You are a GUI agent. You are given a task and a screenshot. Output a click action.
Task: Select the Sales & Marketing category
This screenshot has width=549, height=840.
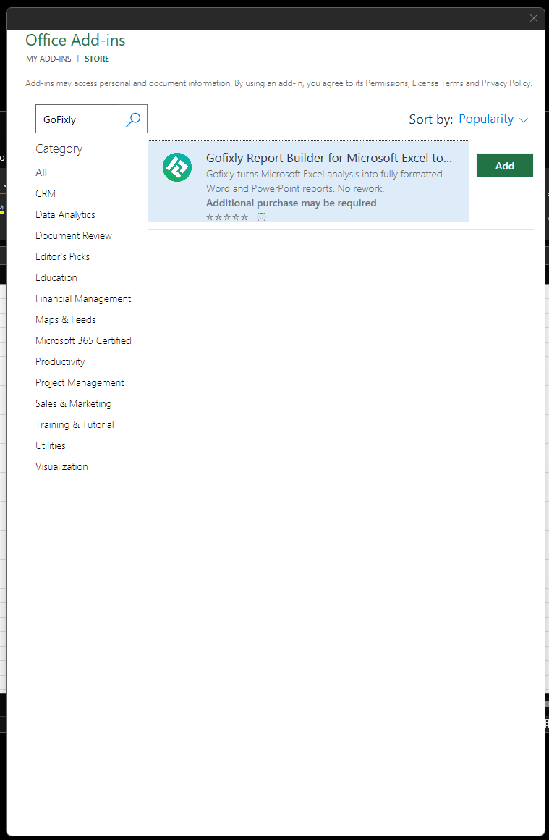pos(74,403)
